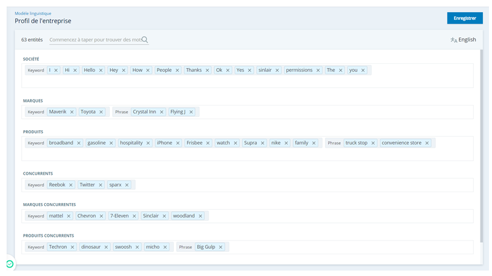Delete the micho keyword tag
492x276 pixels.
165,247
